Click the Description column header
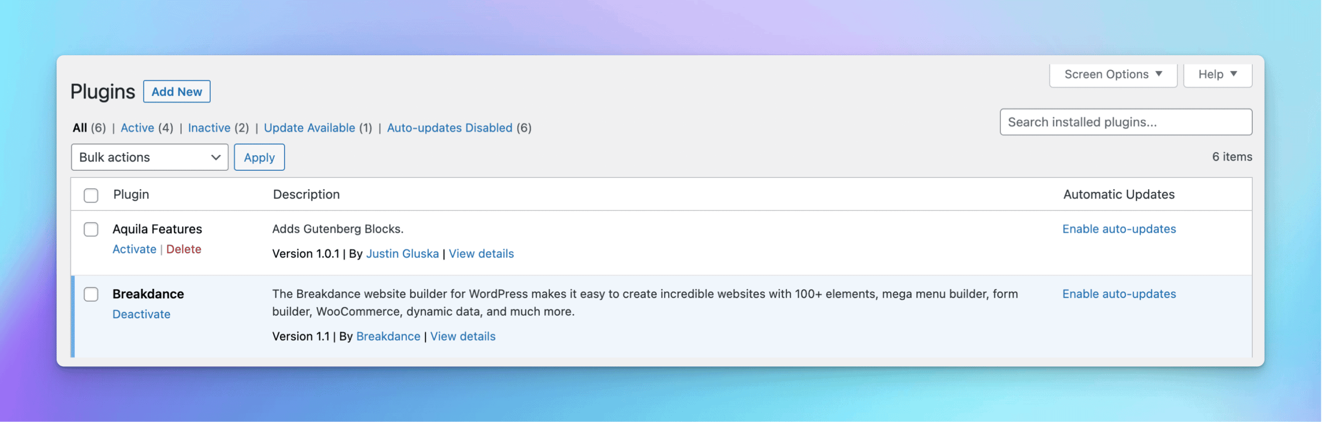The width and height of the screenshot is (1322, 422). pyautogui.click(x=306, y=194)
